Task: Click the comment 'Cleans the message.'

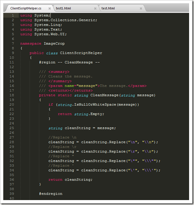Action: coord(70,76)
